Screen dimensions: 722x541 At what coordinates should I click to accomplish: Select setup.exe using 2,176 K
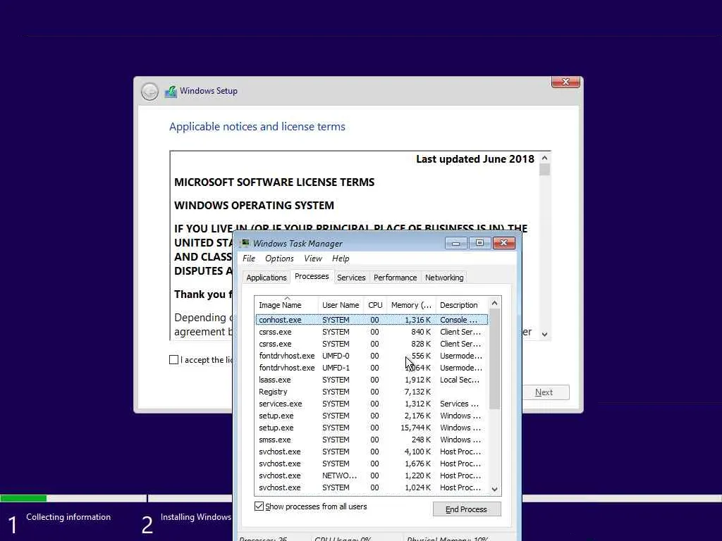click(372, 416)
